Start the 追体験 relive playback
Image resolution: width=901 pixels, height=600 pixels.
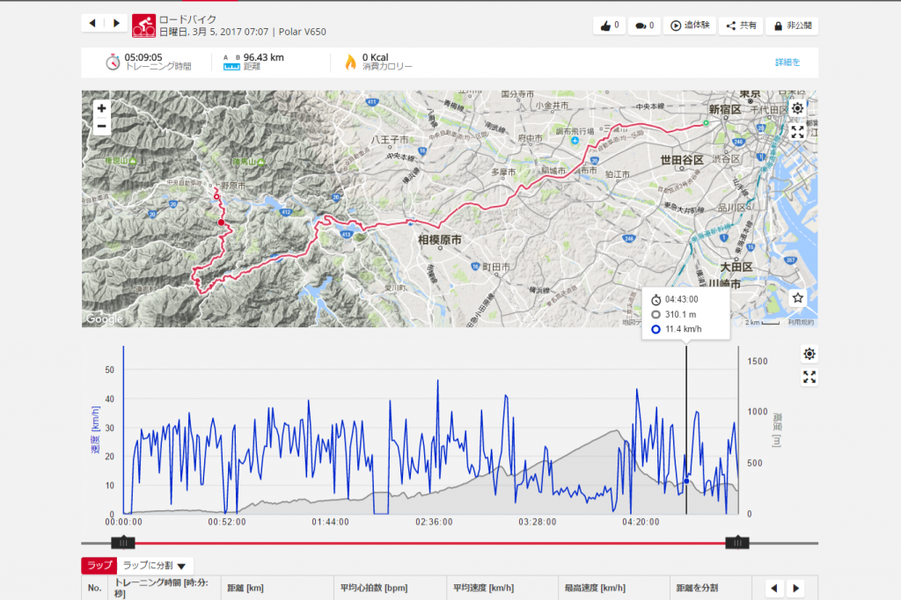coord(691,26)
